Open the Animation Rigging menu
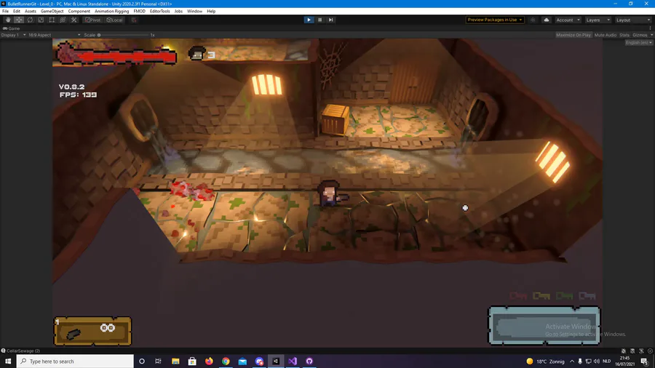655x368 pixels. 111,11
